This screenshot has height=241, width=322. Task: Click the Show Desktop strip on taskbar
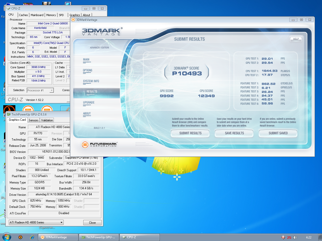point(320,237)
